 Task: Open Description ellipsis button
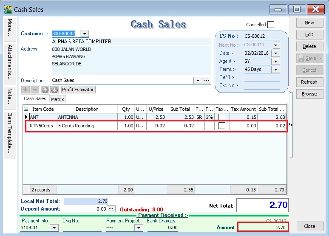point(207,80)
